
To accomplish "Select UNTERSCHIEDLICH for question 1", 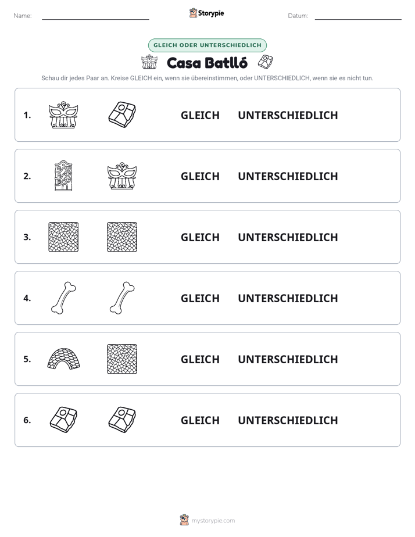I will (288, 116).
